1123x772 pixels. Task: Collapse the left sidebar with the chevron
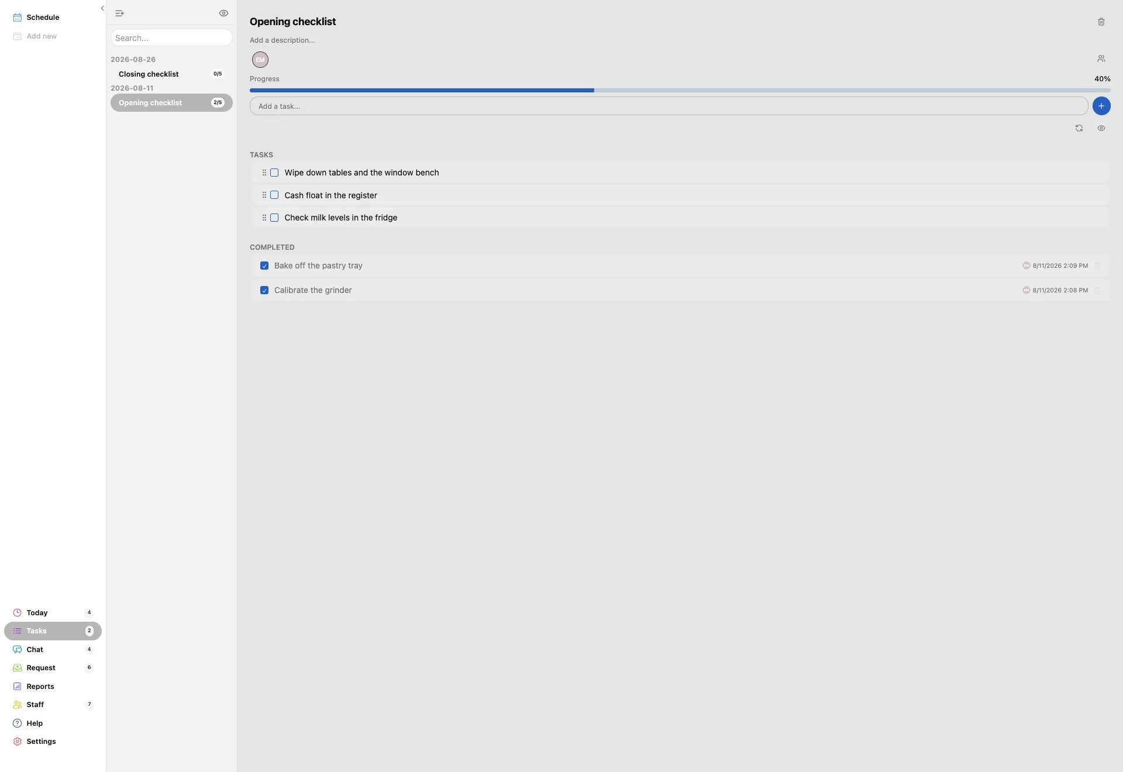102,8
